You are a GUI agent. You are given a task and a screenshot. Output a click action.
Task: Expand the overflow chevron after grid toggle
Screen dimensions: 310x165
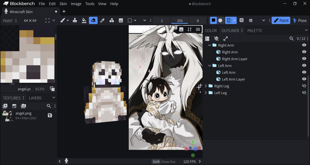coord(263,20)
